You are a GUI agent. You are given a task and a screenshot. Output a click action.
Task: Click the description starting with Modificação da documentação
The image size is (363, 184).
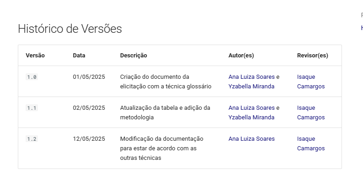tap(161, 148)
